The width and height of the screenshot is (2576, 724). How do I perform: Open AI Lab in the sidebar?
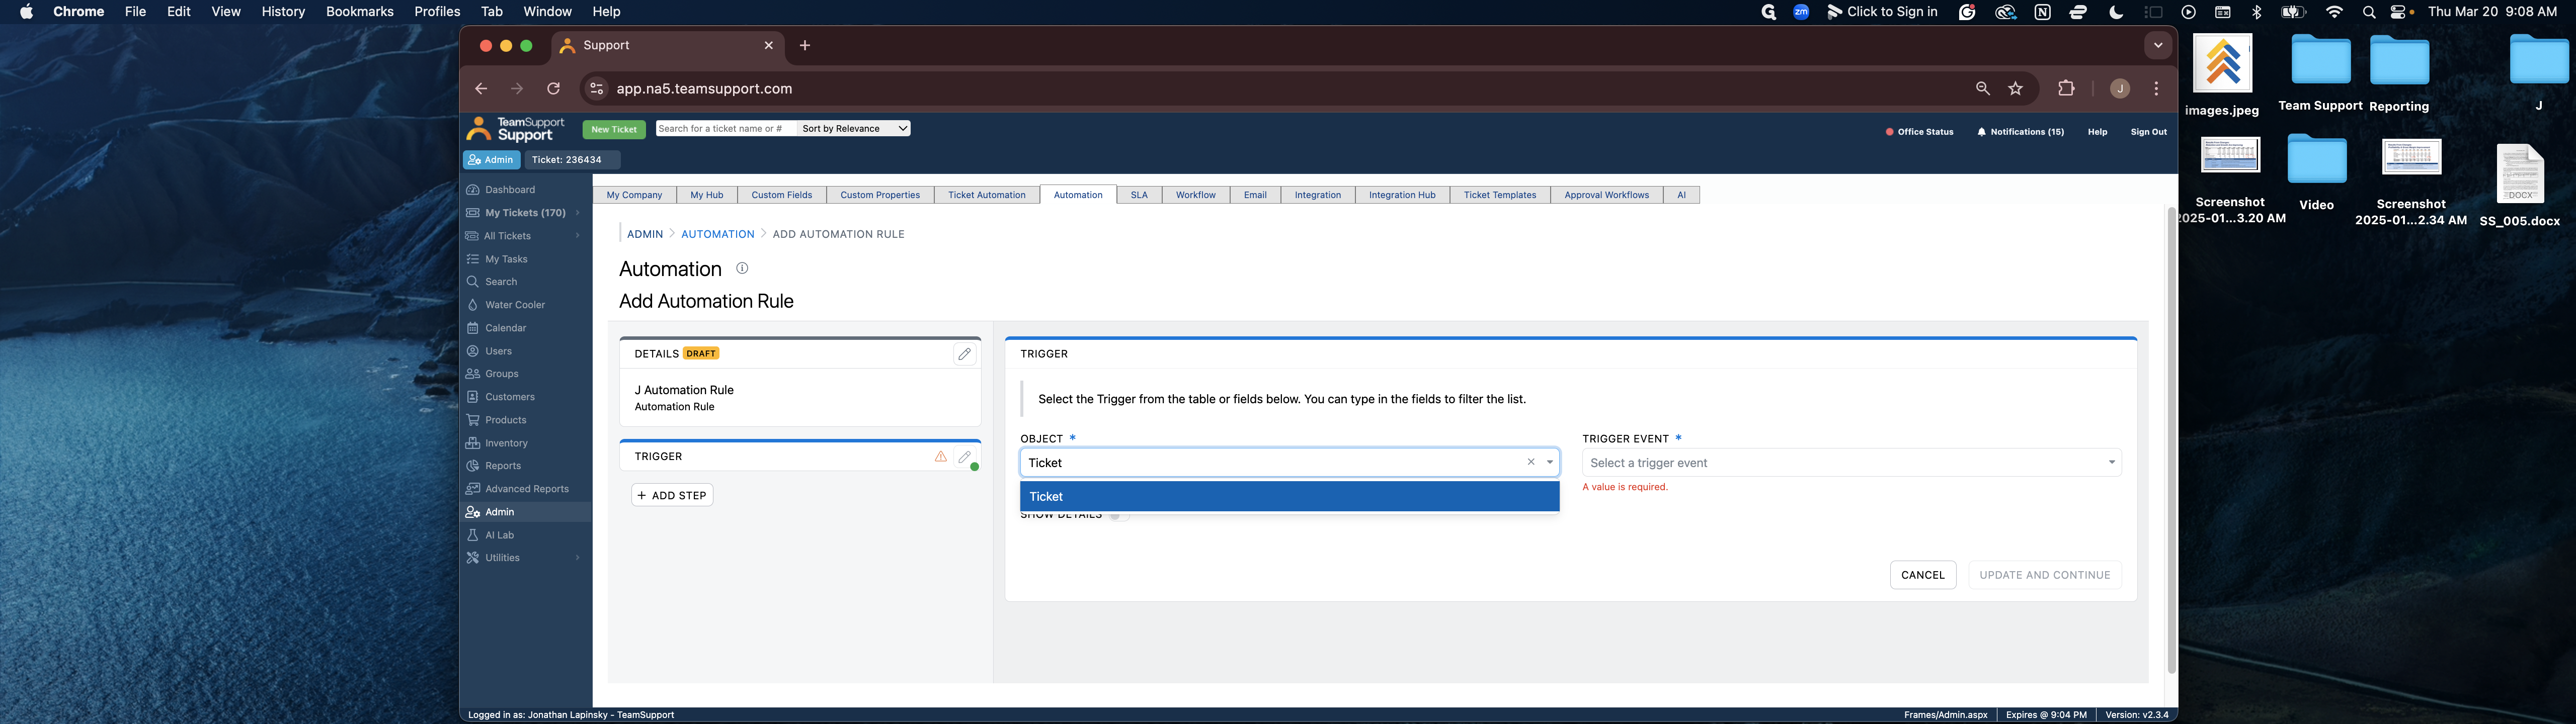coord(499,535)
